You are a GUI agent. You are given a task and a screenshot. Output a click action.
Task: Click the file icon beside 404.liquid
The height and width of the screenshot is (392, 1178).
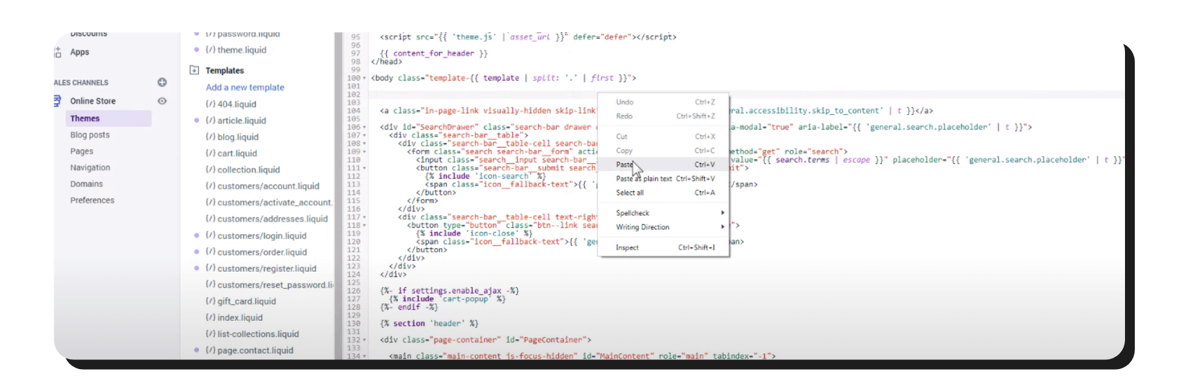click(210, 104)
